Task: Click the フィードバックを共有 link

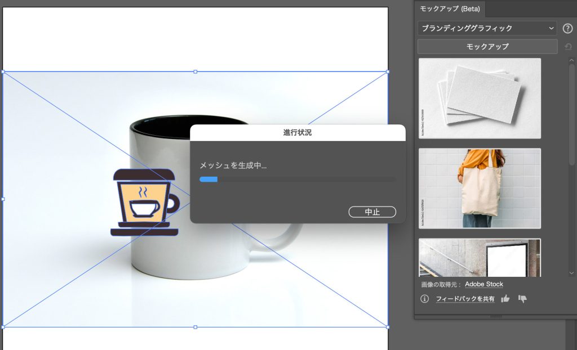Action: click(465, 299)
